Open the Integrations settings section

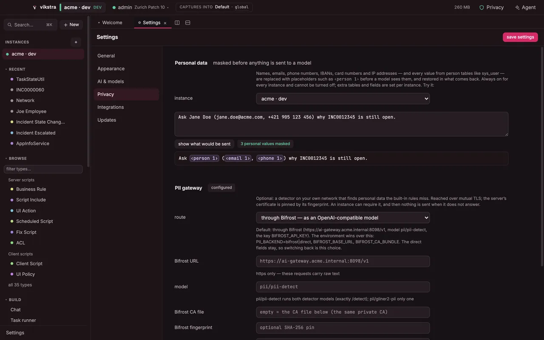point(126,107)
